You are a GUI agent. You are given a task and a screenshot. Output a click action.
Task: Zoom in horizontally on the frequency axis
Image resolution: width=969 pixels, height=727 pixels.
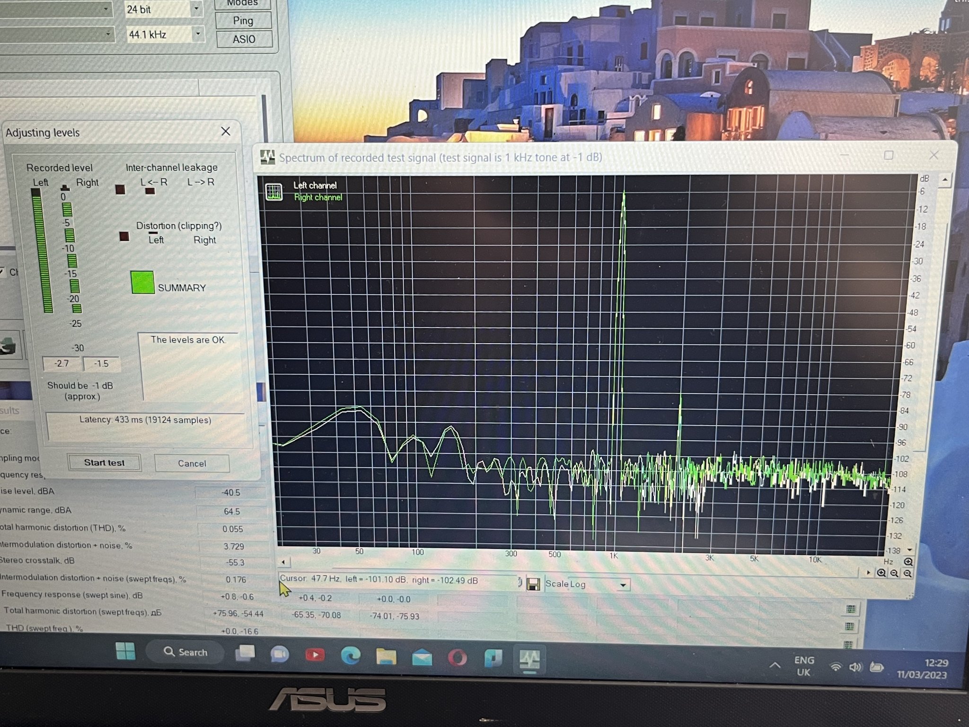[x=881, y=573]
